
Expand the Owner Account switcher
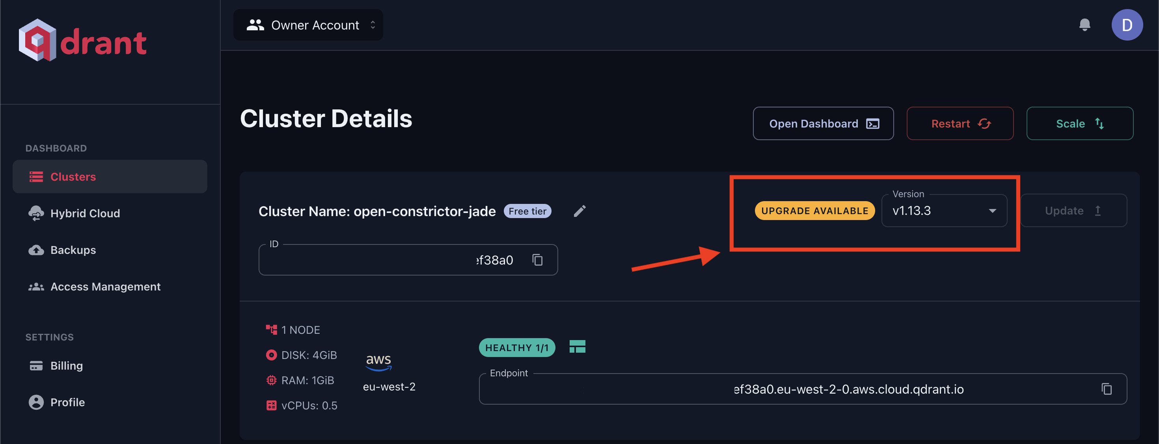click(308, 25)
